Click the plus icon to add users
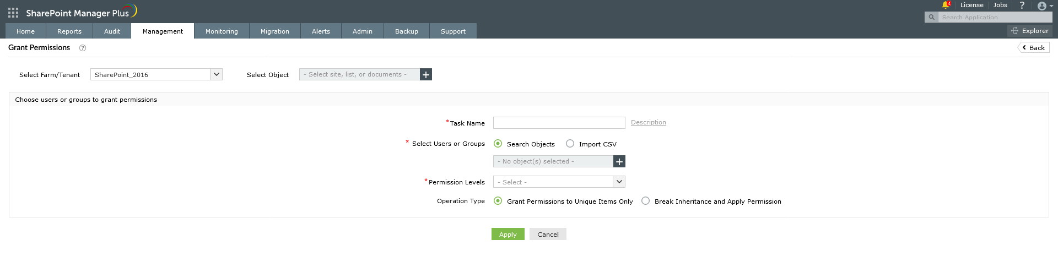 619,161
